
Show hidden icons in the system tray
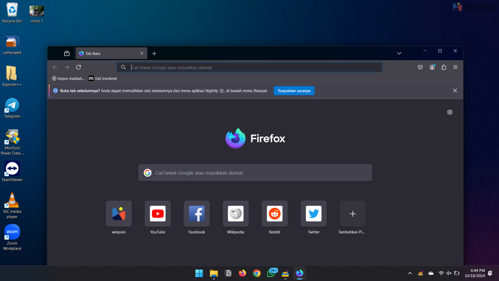pyautogui.click(x=410, y=273)
